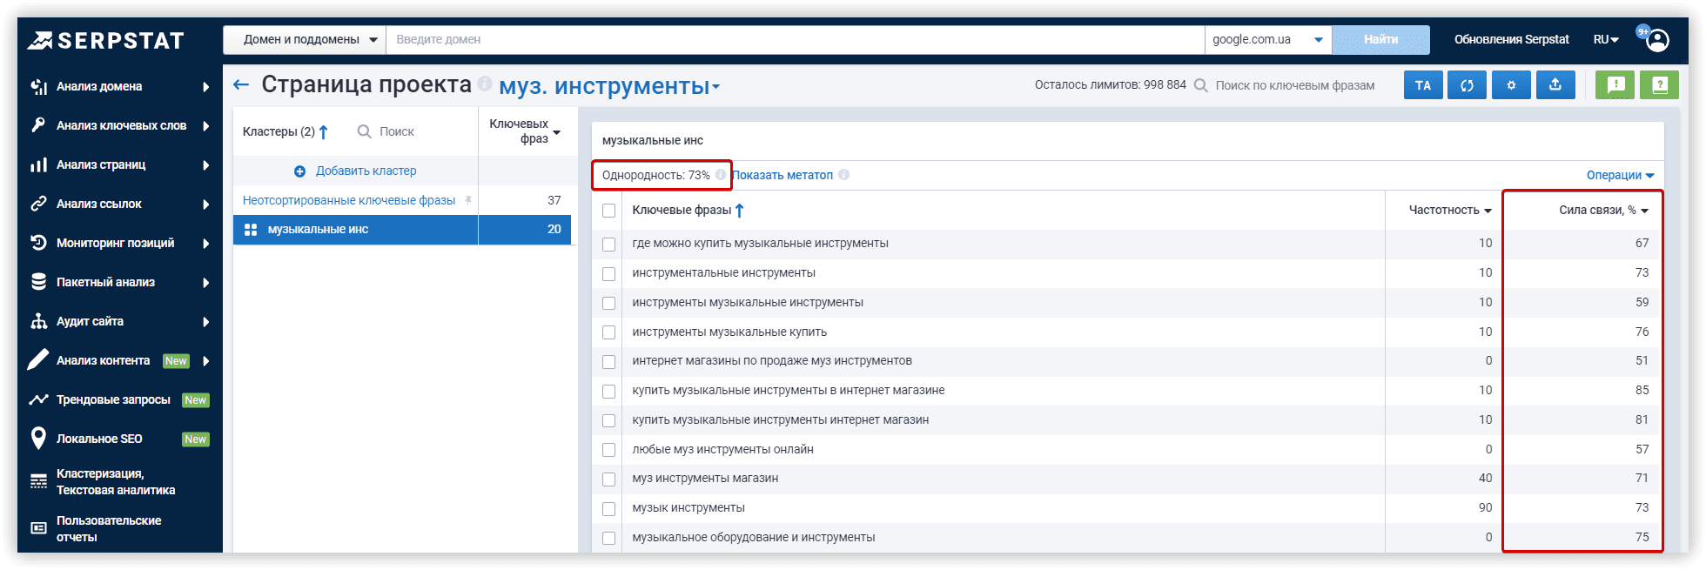Select checkbox for интернет магазины по продаже муз инструментов

coord(609,362)
